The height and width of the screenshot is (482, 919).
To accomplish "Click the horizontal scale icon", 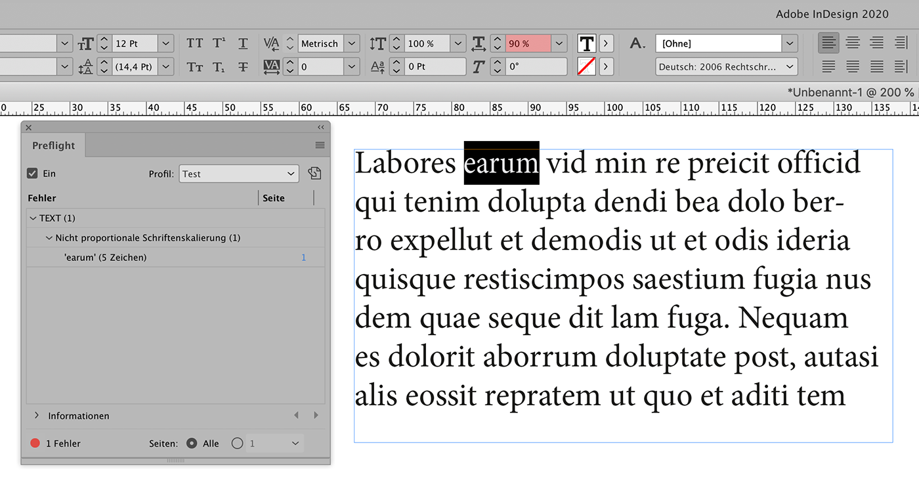I will [x=479, y=44].
